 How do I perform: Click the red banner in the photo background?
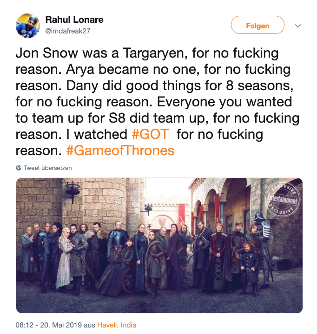182,214
